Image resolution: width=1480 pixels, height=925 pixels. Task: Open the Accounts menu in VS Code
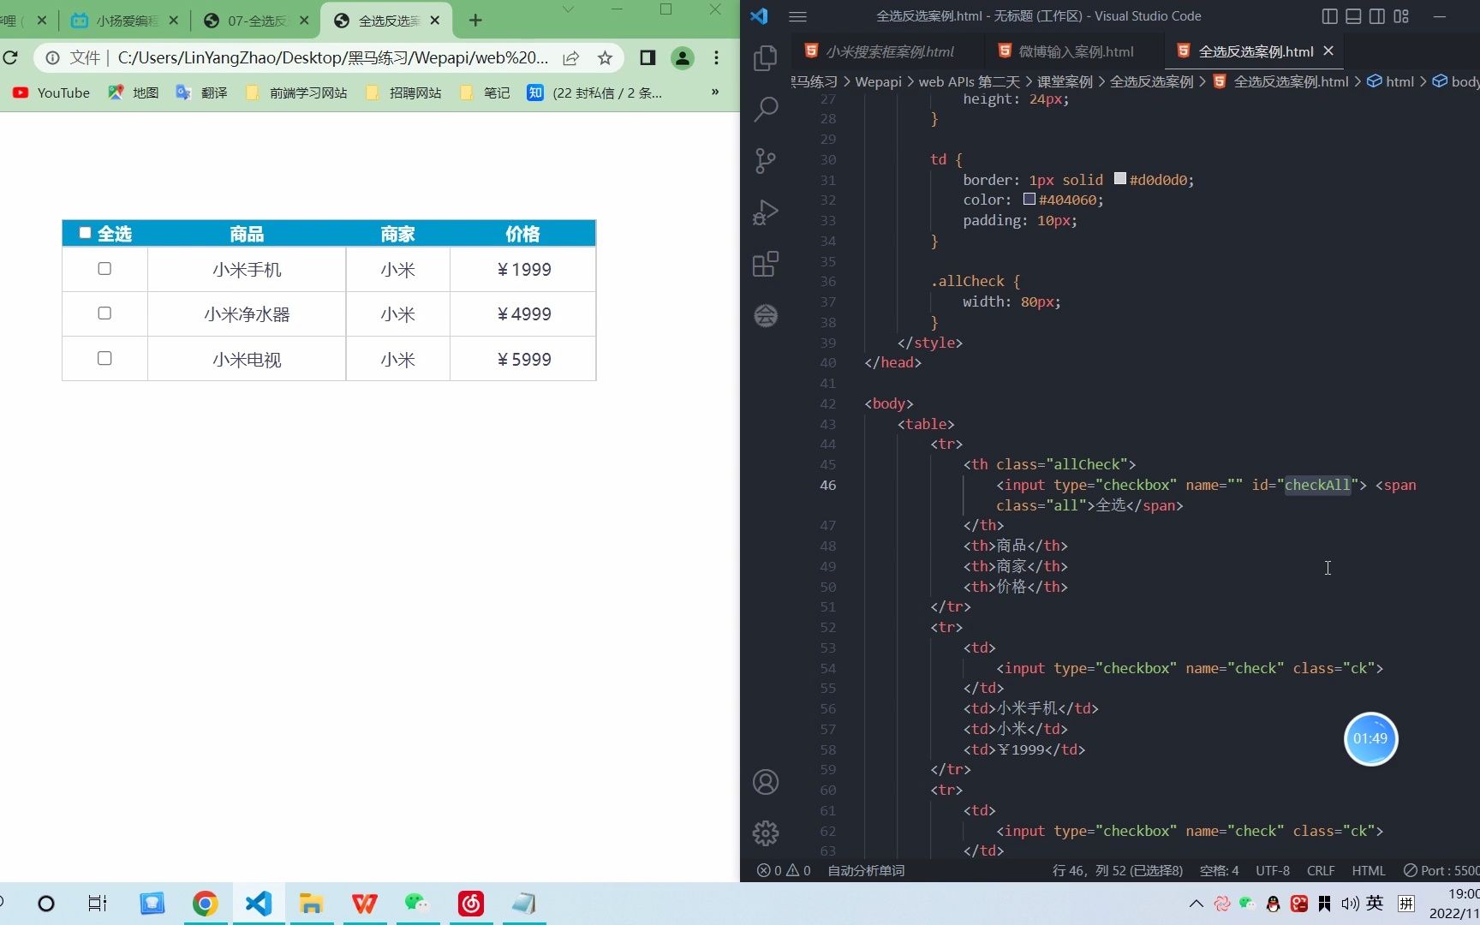click(765, 782)
